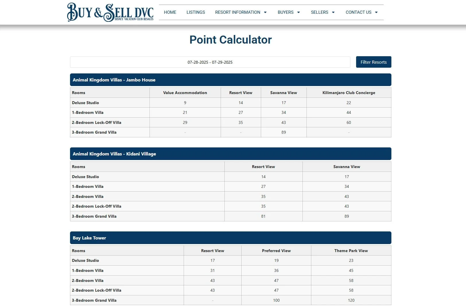
Task: Click Kilimanjaro Club Concierge column header
Action: [349, 93]
